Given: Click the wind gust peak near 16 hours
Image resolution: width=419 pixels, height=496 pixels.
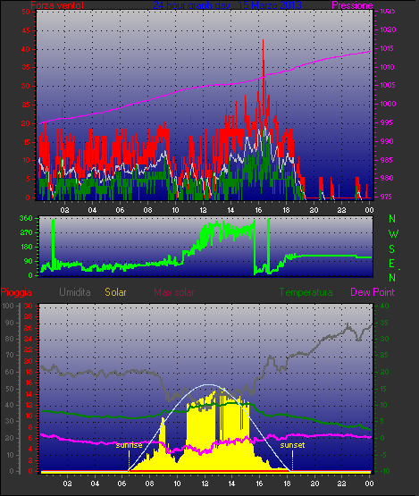Looking at the screenshot, I should point(263,41).
